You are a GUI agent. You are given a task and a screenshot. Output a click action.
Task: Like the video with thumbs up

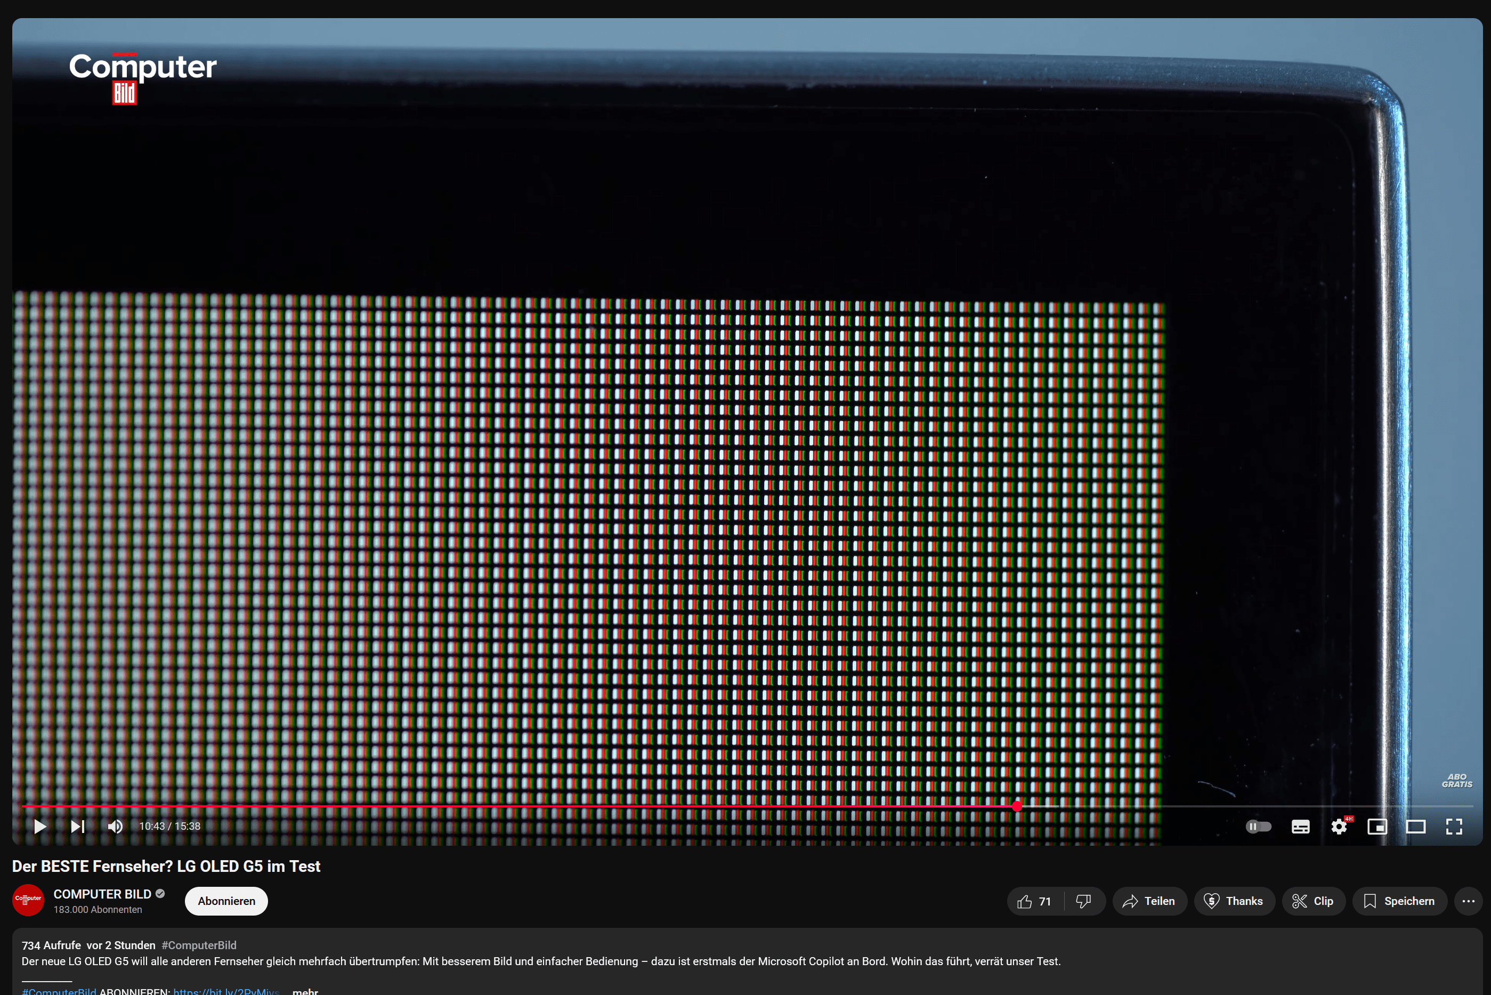point(1035,901)
